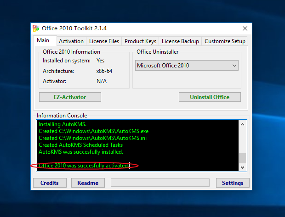Image resolution: width=285 pixels, height=217 pixels.
Task: Click the 'Office Uninstaller' group title
Action: [x=157, y=52]
